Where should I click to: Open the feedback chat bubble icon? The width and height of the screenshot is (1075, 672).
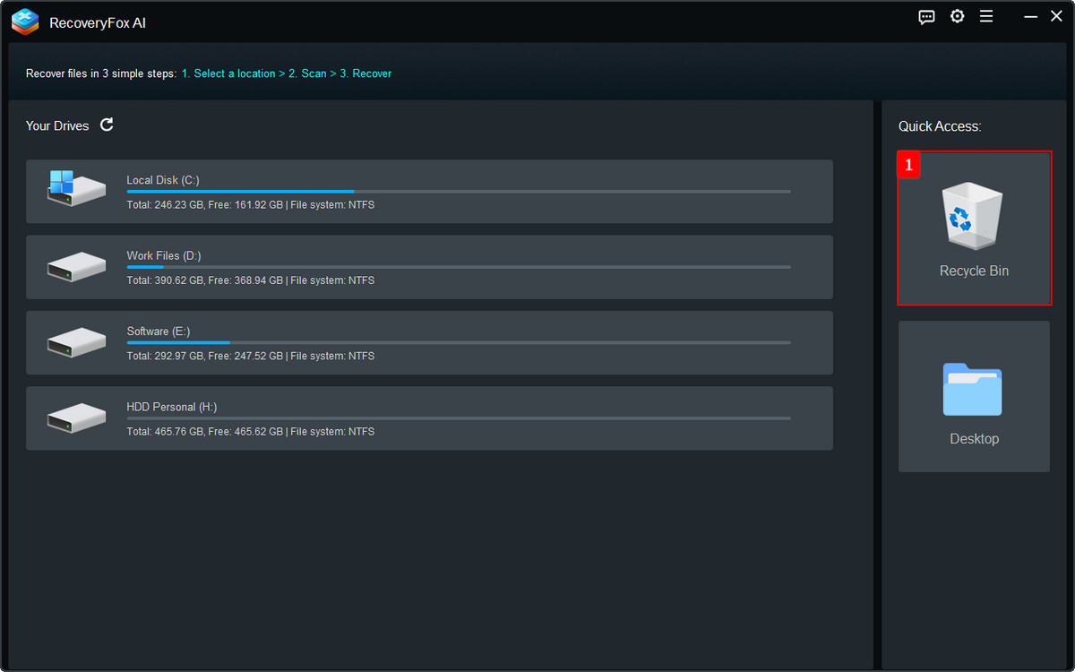927,17
